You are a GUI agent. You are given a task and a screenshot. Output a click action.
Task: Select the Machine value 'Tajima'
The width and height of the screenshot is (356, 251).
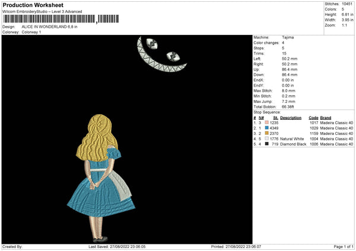[288, 37]
